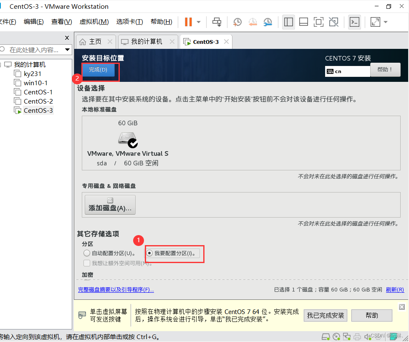Select the ky231 virtual machine

33,74
